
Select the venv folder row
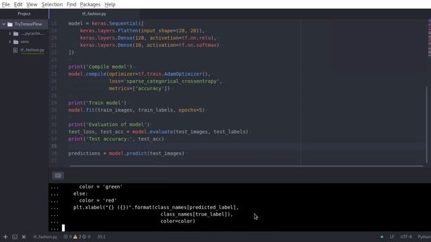(x=24, y=42)
